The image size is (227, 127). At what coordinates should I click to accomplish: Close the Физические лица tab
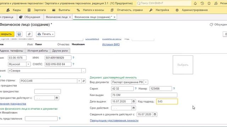pyautogui.click(x=70, y=17)
